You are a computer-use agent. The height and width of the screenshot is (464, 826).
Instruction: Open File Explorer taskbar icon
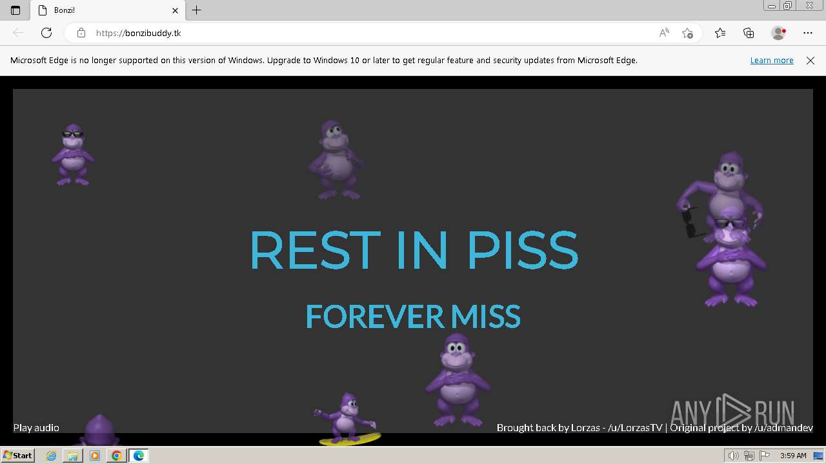(x=73, y=456)
